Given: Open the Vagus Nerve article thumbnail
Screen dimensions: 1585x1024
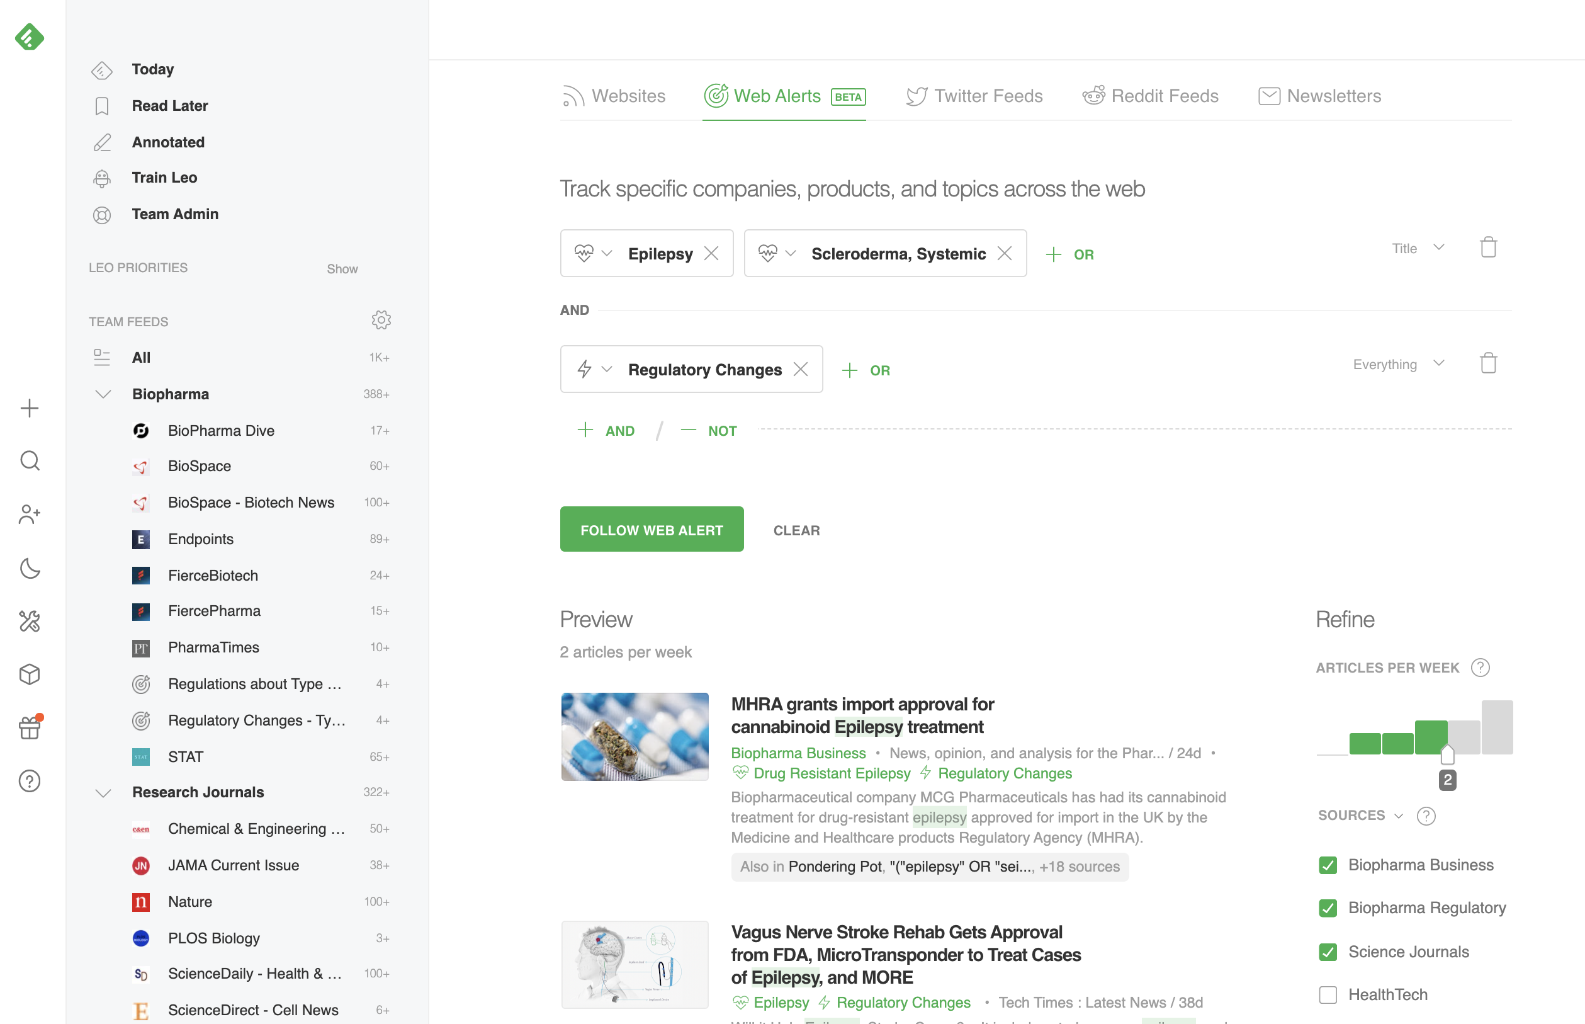Looking at the screenshot, I should click(635, 965).
